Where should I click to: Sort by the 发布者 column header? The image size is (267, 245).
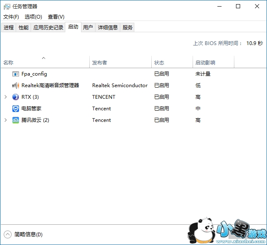pyautogui.click(x=120, y=62)
